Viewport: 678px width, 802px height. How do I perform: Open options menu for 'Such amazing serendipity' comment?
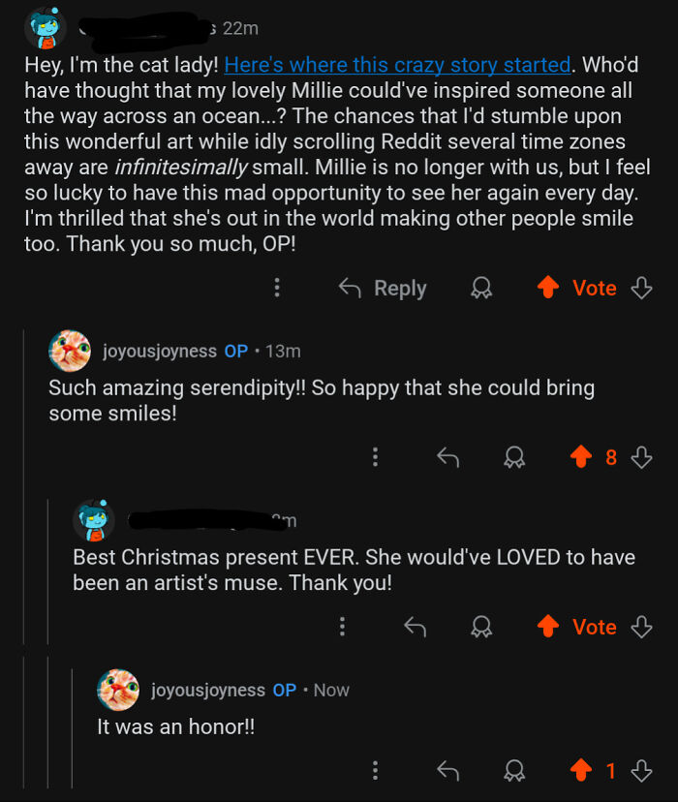click(375, 457)
